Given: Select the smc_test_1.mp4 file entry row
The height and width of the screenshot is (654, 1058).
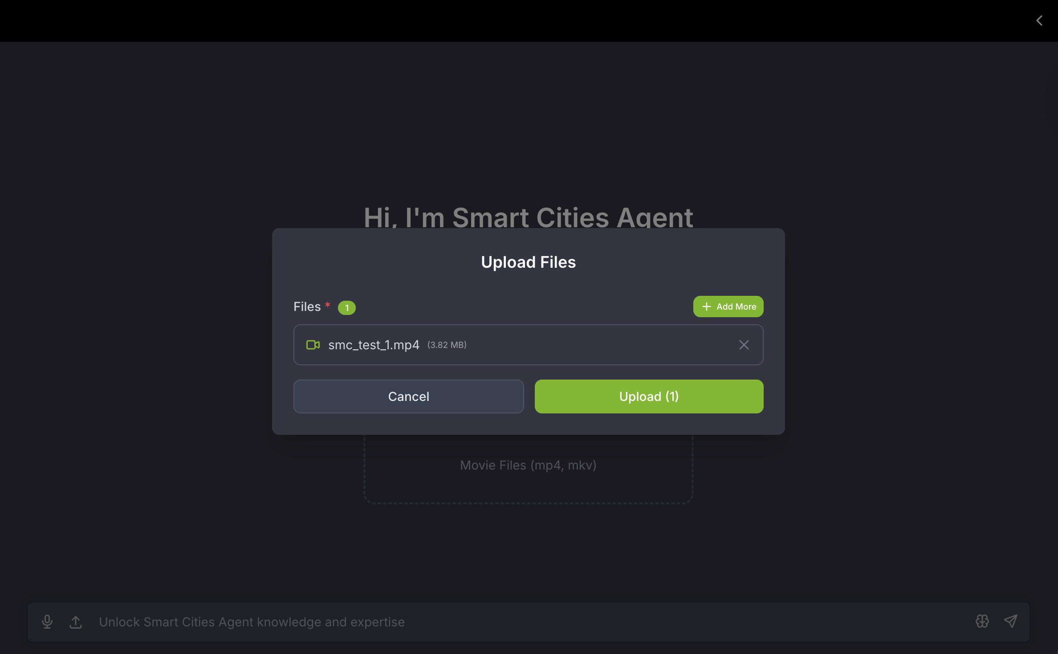Looking at the screenshot, I should coord(528,344).
